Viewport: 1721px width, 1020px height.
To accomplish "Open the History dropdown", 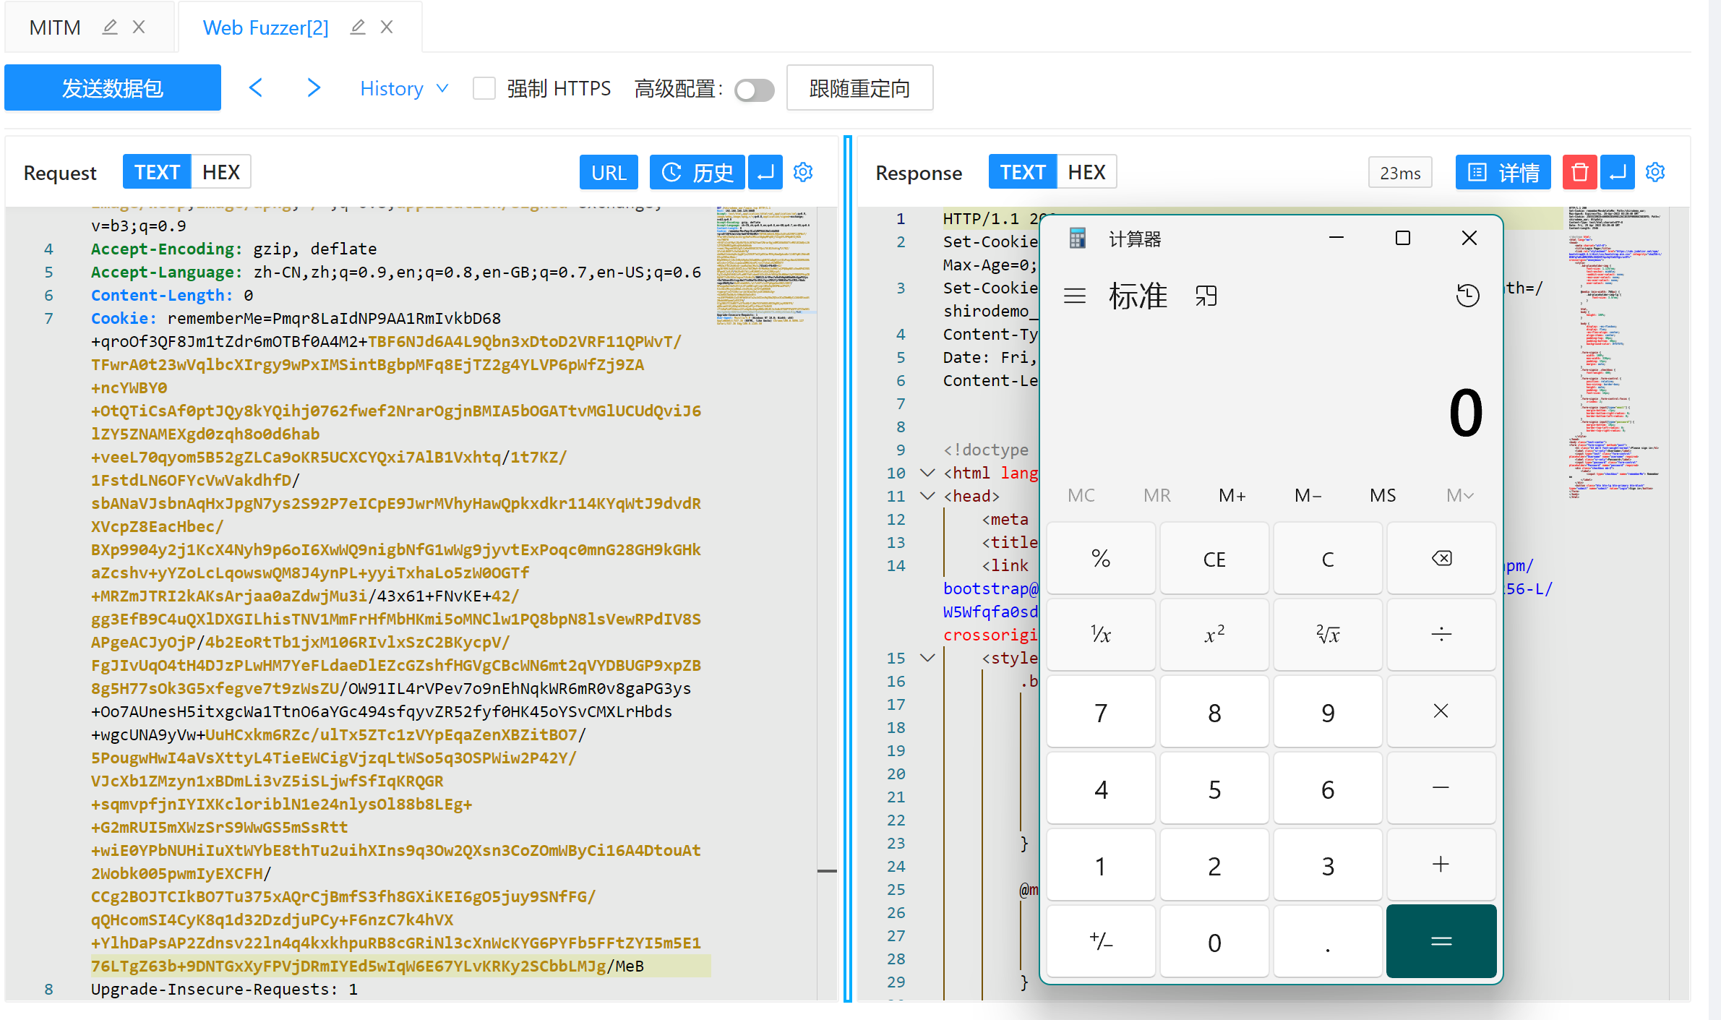I will [404, 88].
